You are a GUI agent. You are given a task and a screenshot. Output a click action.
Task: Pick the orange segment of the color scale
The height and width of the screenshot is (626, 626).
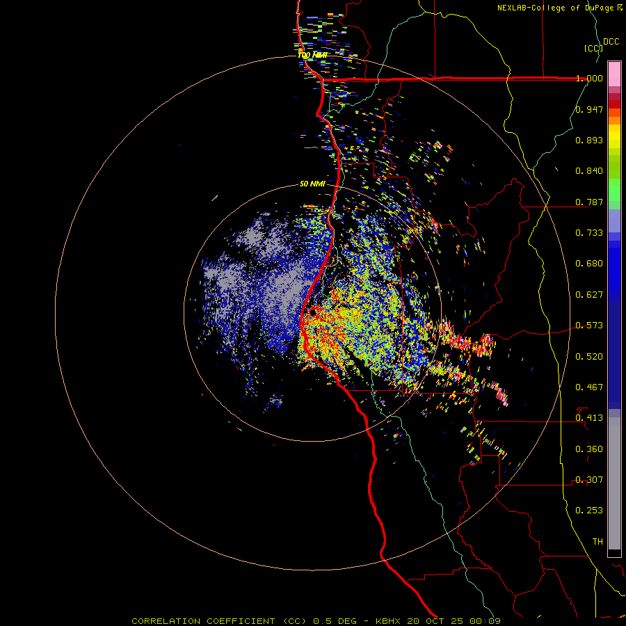coord(614,120)
